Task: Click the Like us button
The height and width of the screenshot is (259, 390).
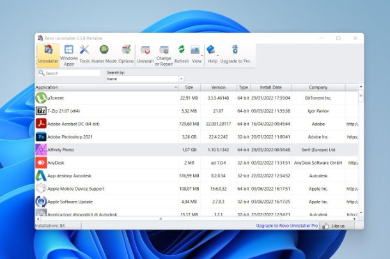Action: (338, 226)
